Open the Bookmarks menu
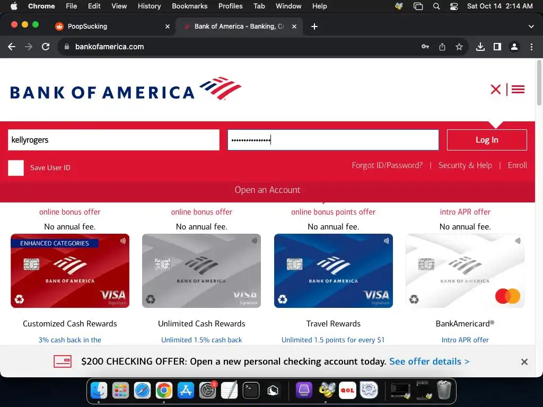The height and width of the screenshot is (407, 543). (x=190, y=6)
